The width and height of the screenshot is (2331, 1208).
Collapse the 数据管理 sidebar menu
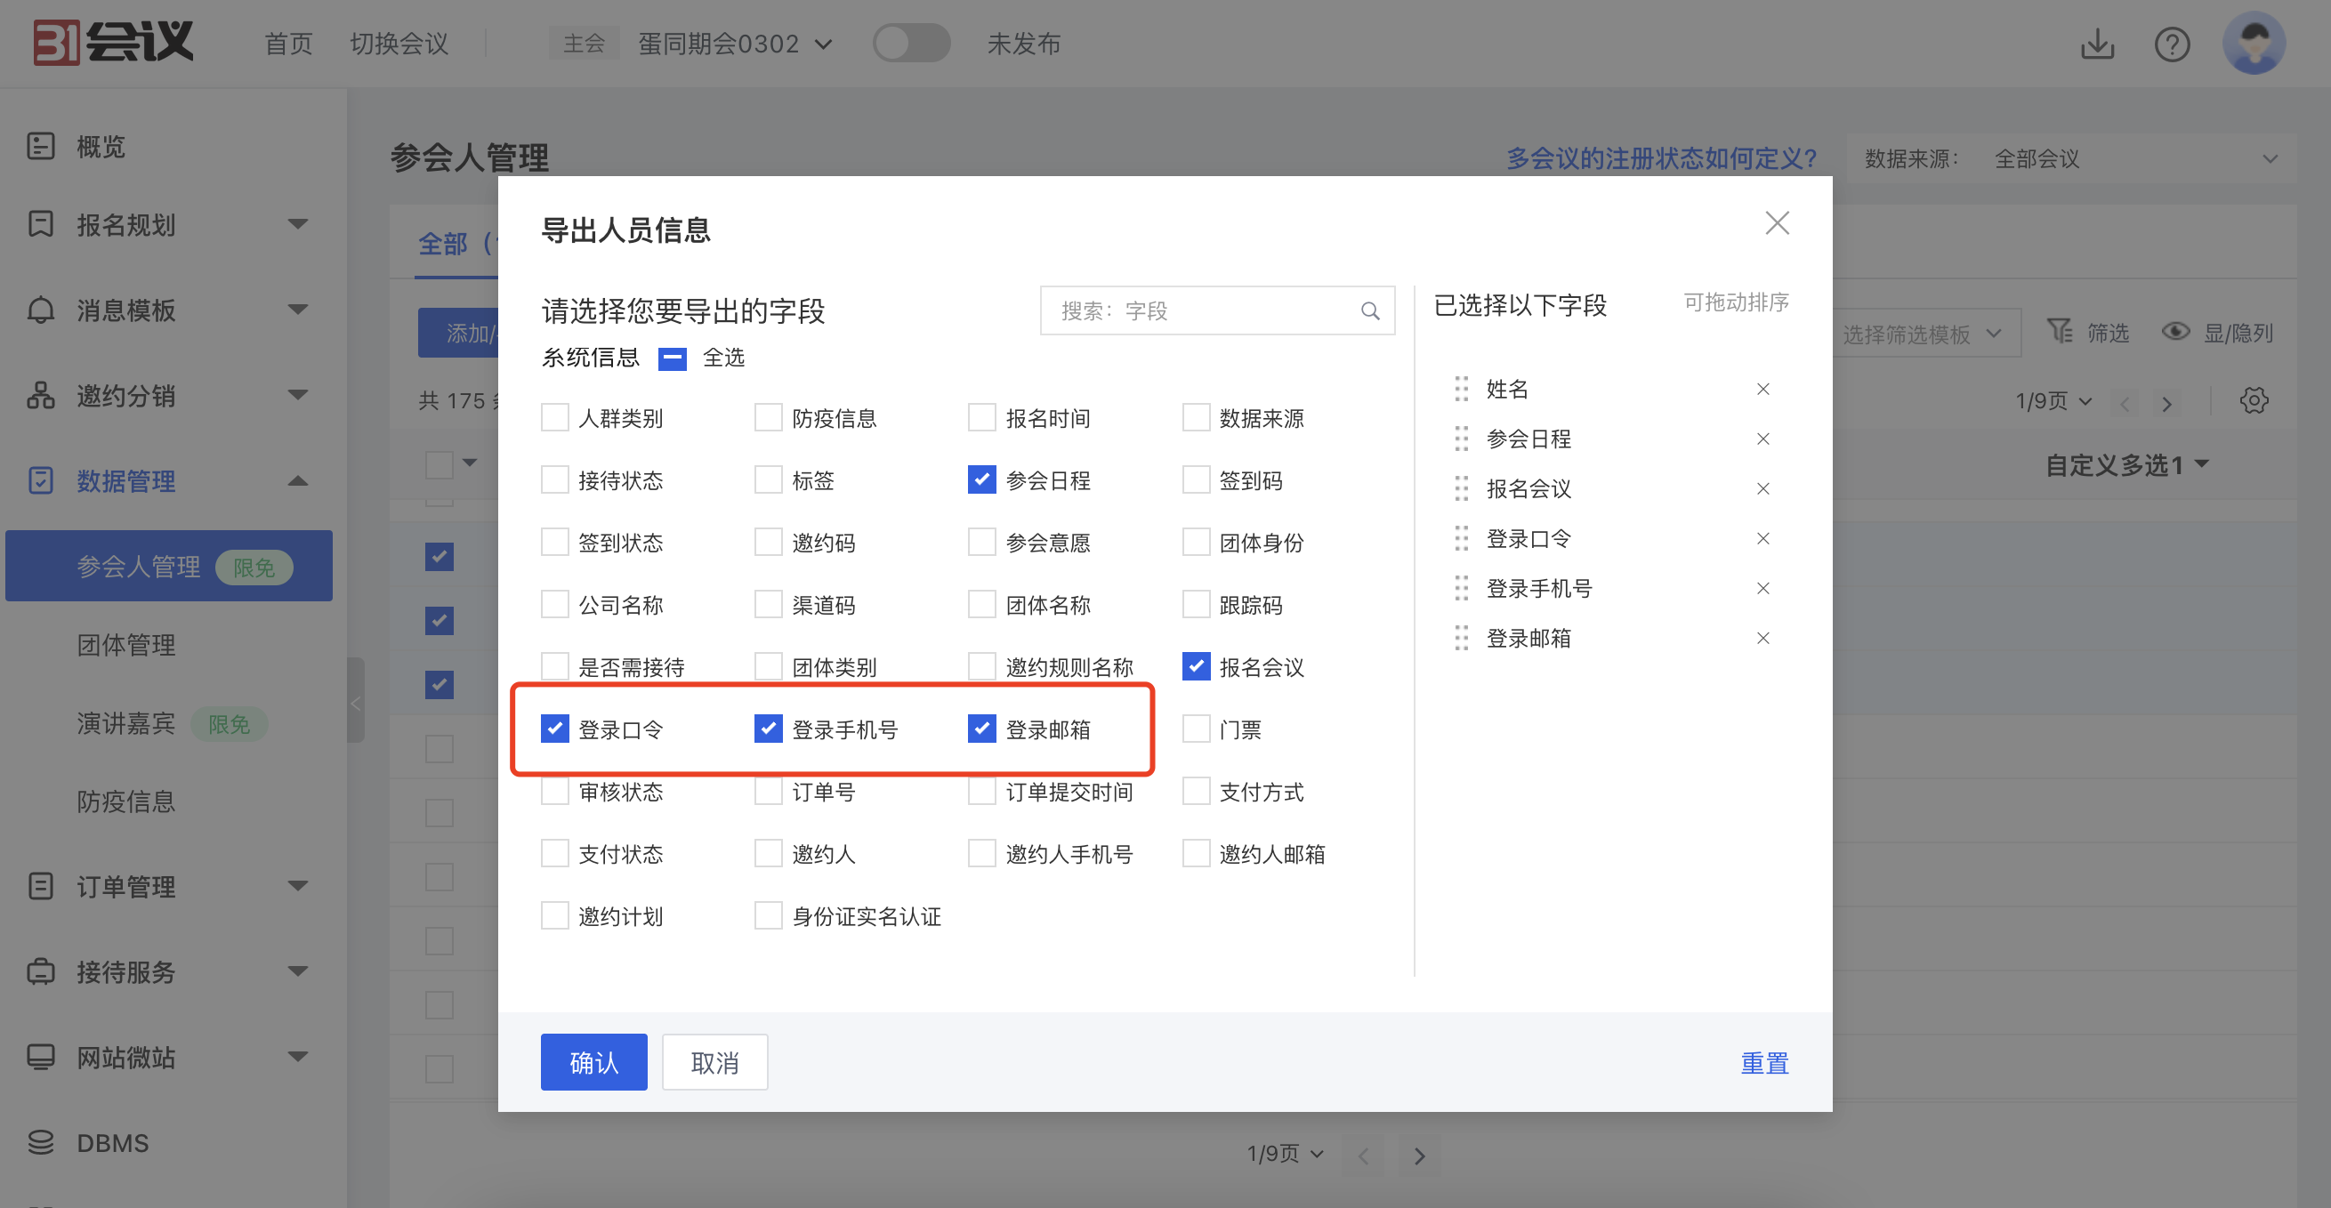(x=298, y=480)
